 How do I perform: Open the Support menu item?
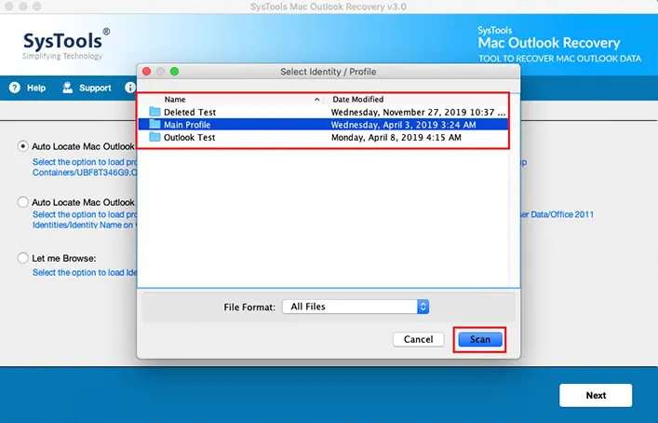pos(95,88)
